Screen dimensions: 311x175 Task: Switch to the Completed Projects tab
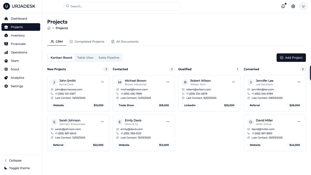tap(87, 41)
